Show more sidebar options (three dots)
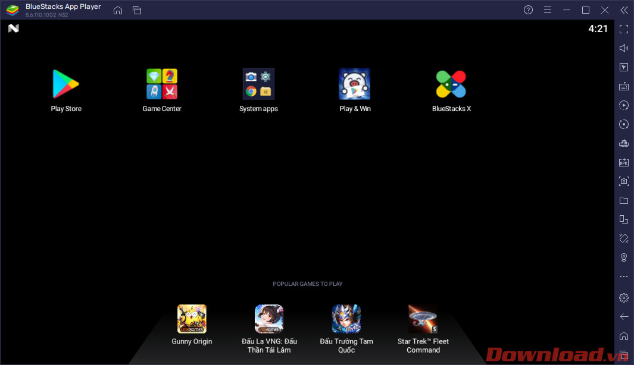 click(624, 276)
